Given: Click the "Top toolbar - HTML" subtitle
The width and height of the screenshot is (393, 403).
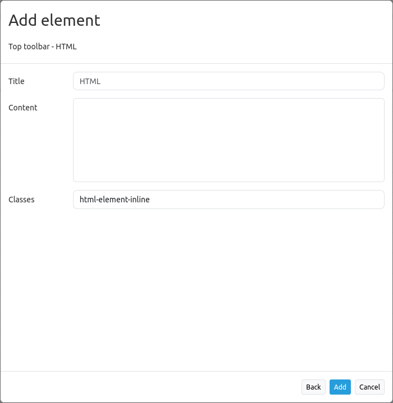Looking at the screenshot, I should pos(43,47).
